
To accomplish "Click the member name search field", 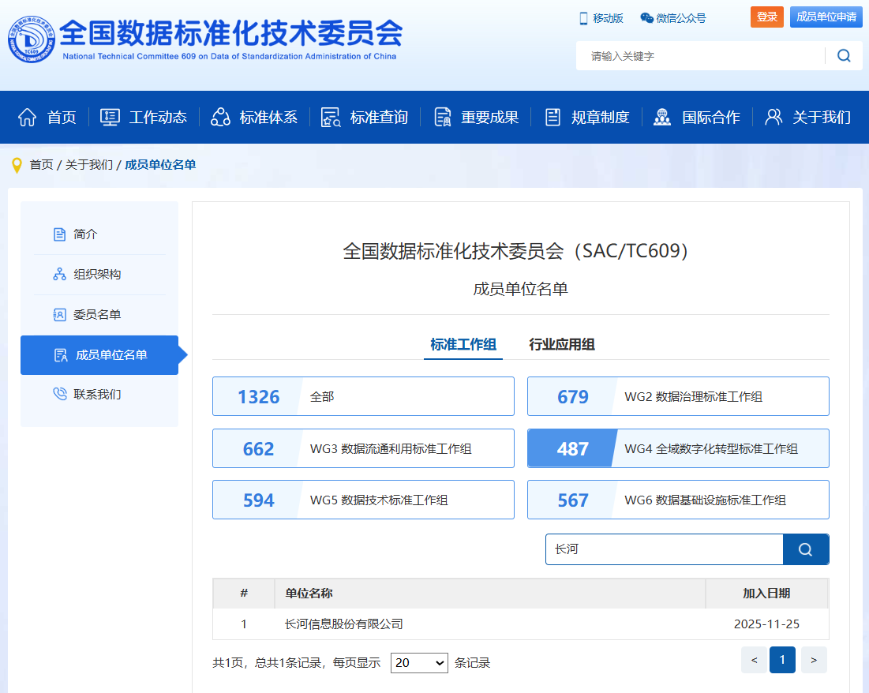I will point(663,549).
